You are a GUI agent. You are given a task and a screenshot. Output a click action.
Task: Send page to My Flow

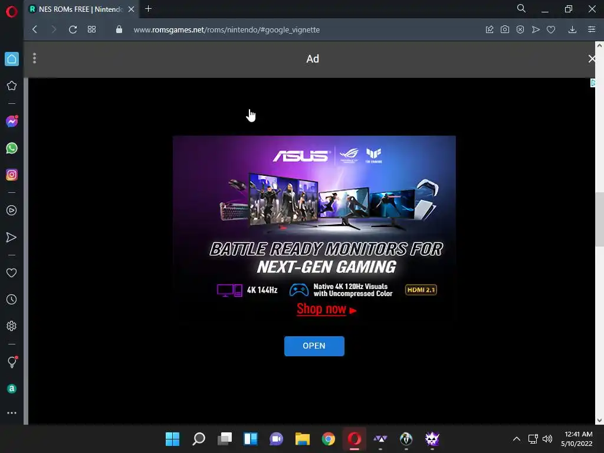coord(536,29)
